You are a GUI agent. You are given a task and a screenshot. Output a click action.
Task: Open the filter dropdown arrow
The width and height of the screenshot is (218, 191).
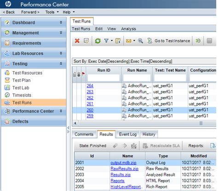pyautogui.click(x=112, y=40)
